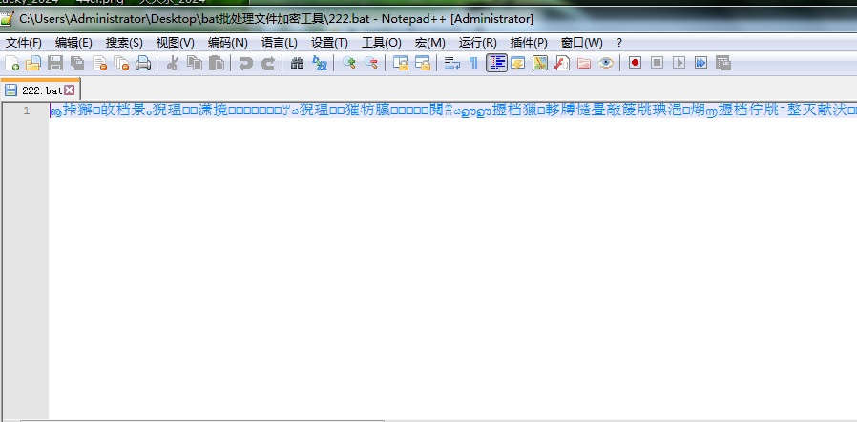The height and width of the screenshot is (422, 857).
Task: Click the horizontal scrollbar at bottom
Action: 202,420
